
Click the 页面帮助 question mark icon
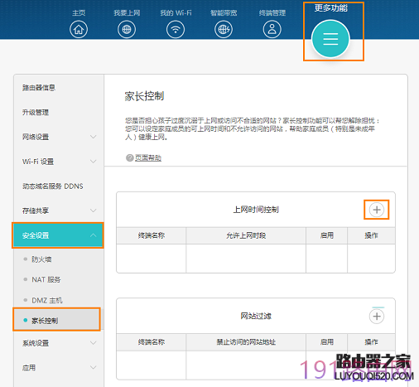130,157
